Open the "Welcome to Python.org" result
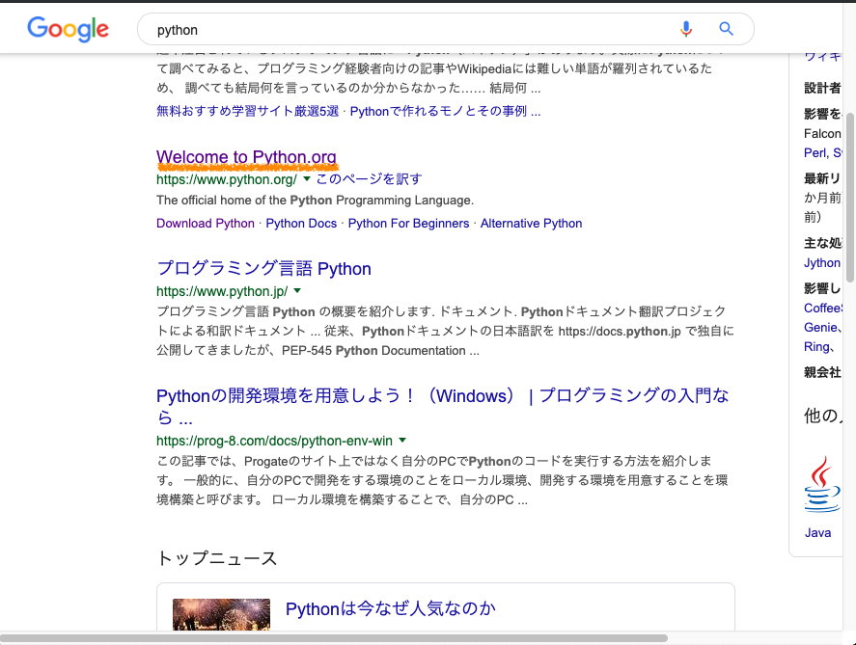856x645 pixels. pos(246,157)
